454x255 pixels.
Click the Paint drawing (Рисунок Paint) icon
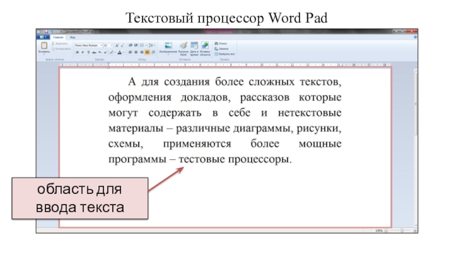[x=183, y=45]
